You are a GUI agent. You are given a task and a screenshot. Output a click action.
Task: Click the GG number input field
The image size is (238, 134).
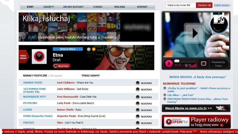tap(181, 5)
